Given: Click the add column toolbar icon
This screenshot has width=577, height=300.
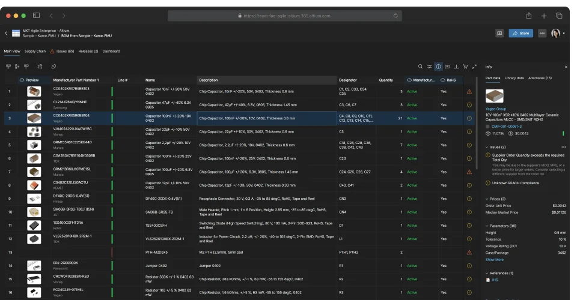Looking at the screenshot, I should tap(17, 67).
